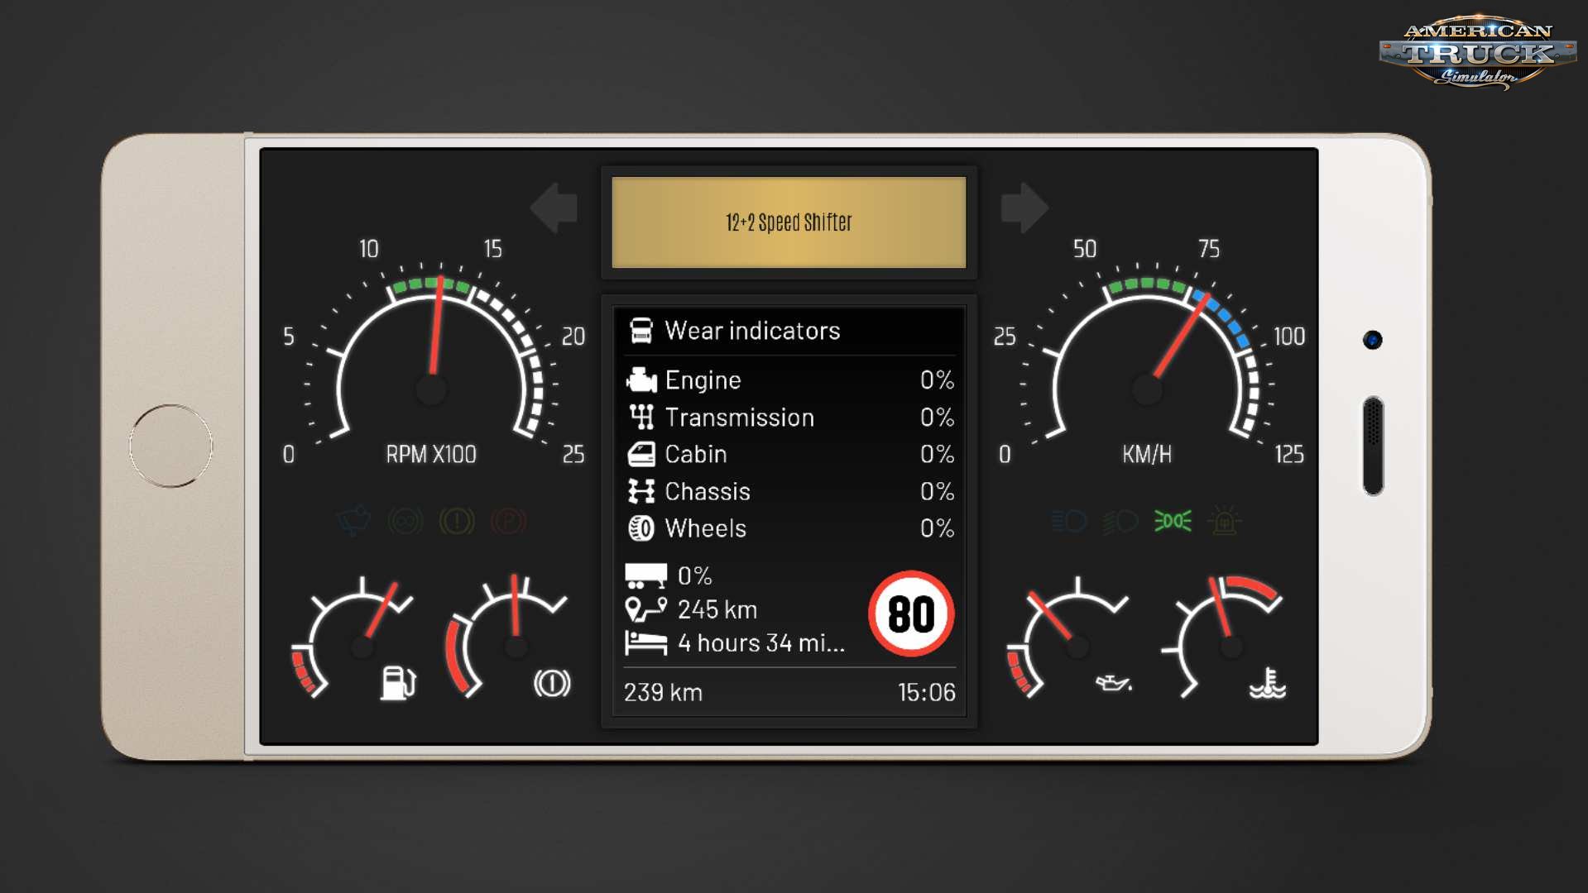Click the 15:06 clock time

pos(926,692)
